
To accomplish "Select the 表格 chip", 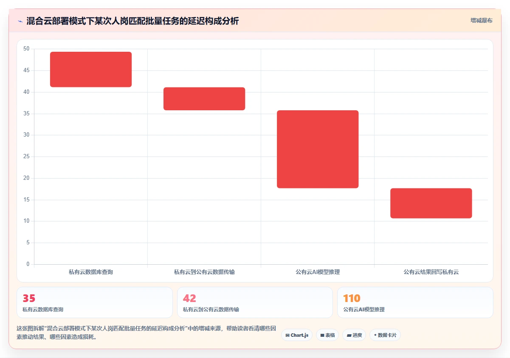I will click(x=327, y=335).
